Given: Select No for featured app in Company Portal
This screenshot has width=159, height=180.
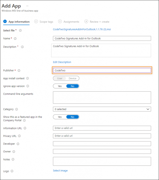Looking at the screenshot, I should click(72, 117).
